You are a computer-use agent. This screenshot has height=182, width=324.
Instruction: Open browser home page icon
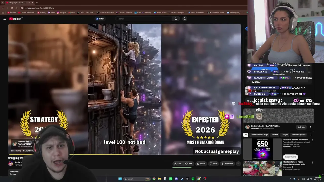point(16,8)
